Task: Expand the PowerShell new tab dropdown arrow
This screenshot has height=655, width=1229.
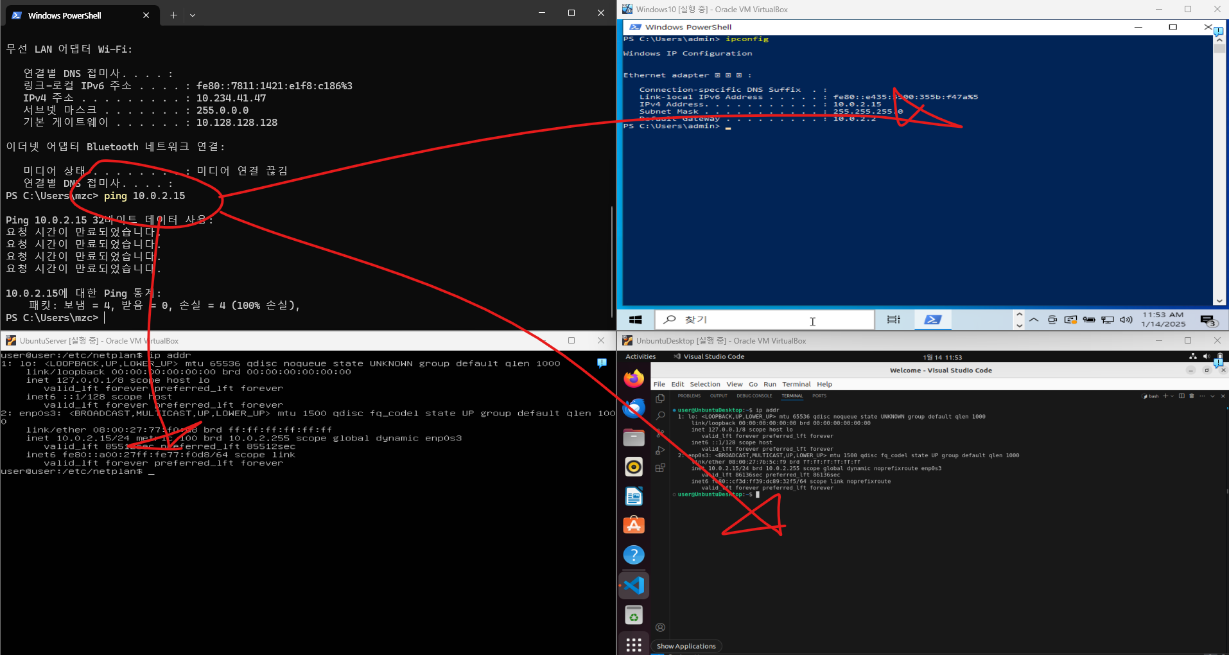Action: 193,15
